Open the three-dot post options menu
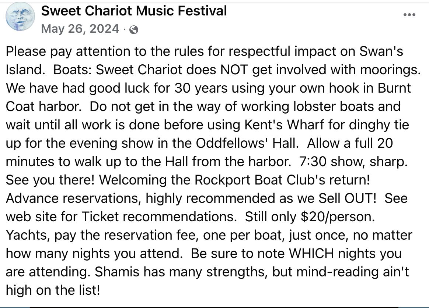Viewport: 429px width, 308px height. click(409, 15)
